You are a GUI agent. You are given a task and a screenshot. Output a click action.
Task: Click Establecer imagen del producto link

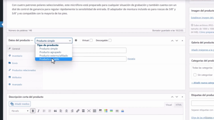pyautogui.click(x=202, y=18)
